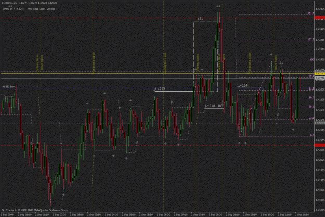Click the 1.41965 price axis label
Image resolution: width=325 pixels, height=217 pixels.
point(320,180)
